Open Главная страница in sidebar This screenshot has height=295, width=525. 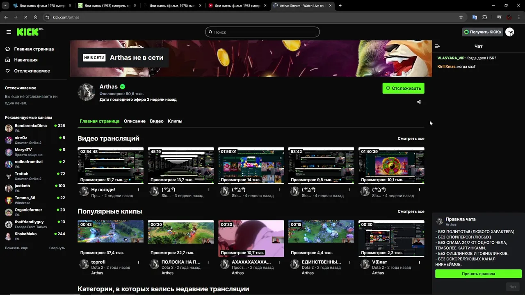(x=33, y=49)
